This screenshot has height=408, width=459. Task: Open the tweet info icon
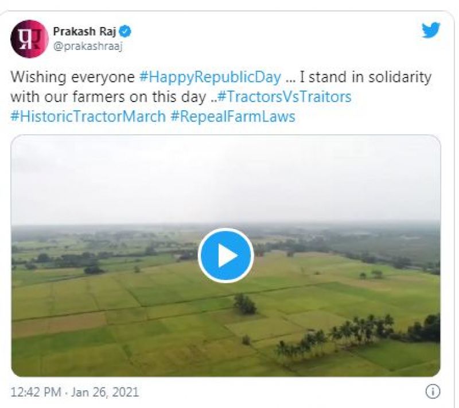[x=432, y=392]
